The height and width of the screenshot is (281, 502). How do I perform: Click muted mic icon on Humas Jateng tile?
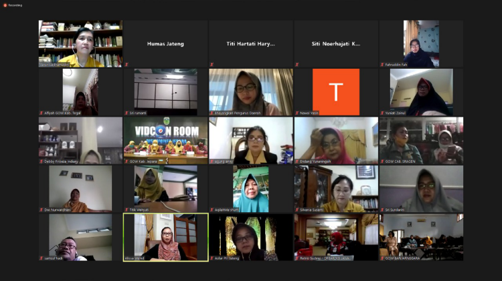(x=127, y=65)
